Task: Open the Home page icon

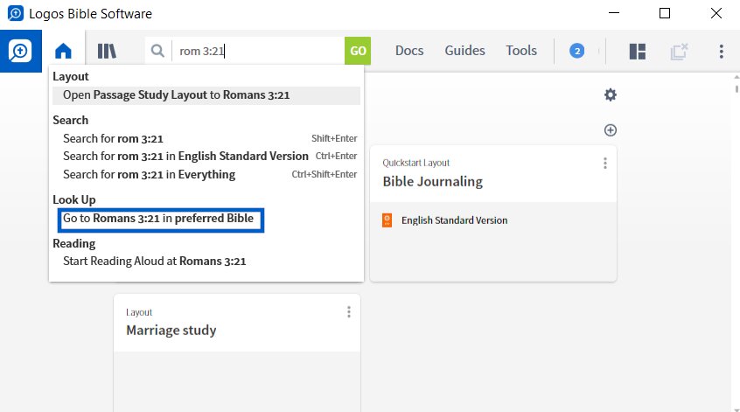Action: tap(63, 51)
